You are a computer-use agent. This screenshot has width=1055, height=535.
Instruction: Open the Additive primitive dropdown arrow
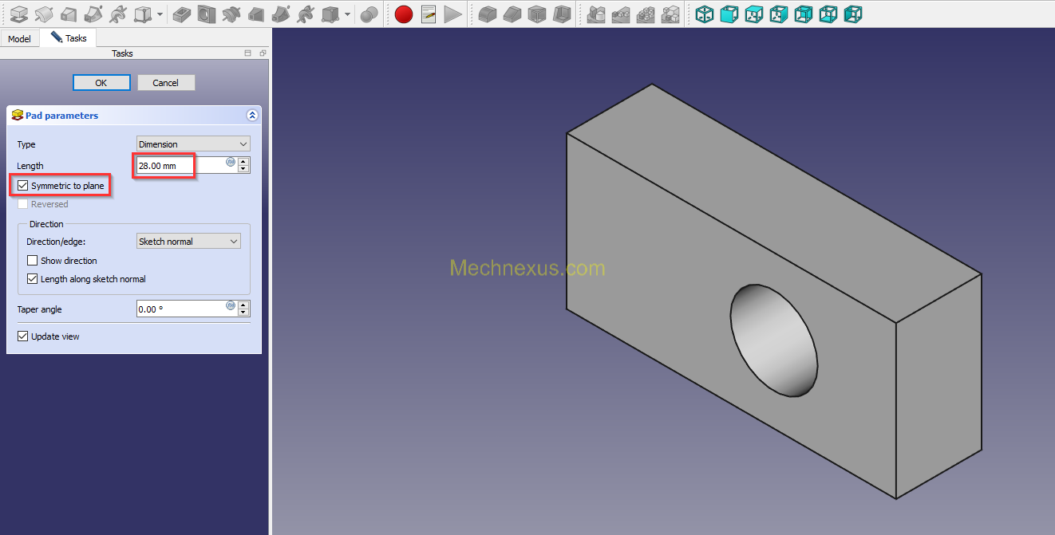pos(160,14)
